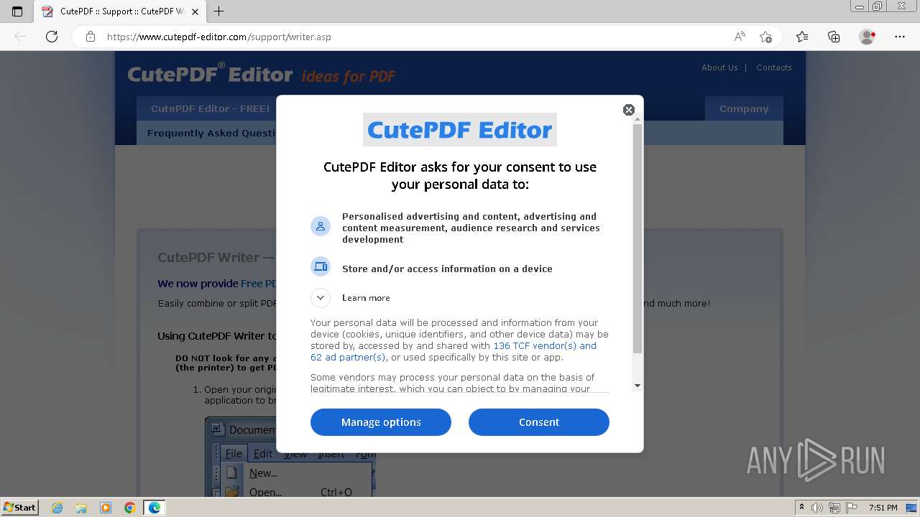The width and height of the screenshot is (920, 517).
Task: Launch Internet Explorer from taskbar
Action: pos(57,508)
